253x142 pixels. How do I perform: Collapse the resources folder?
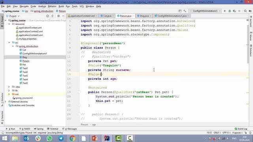(9, 24)
